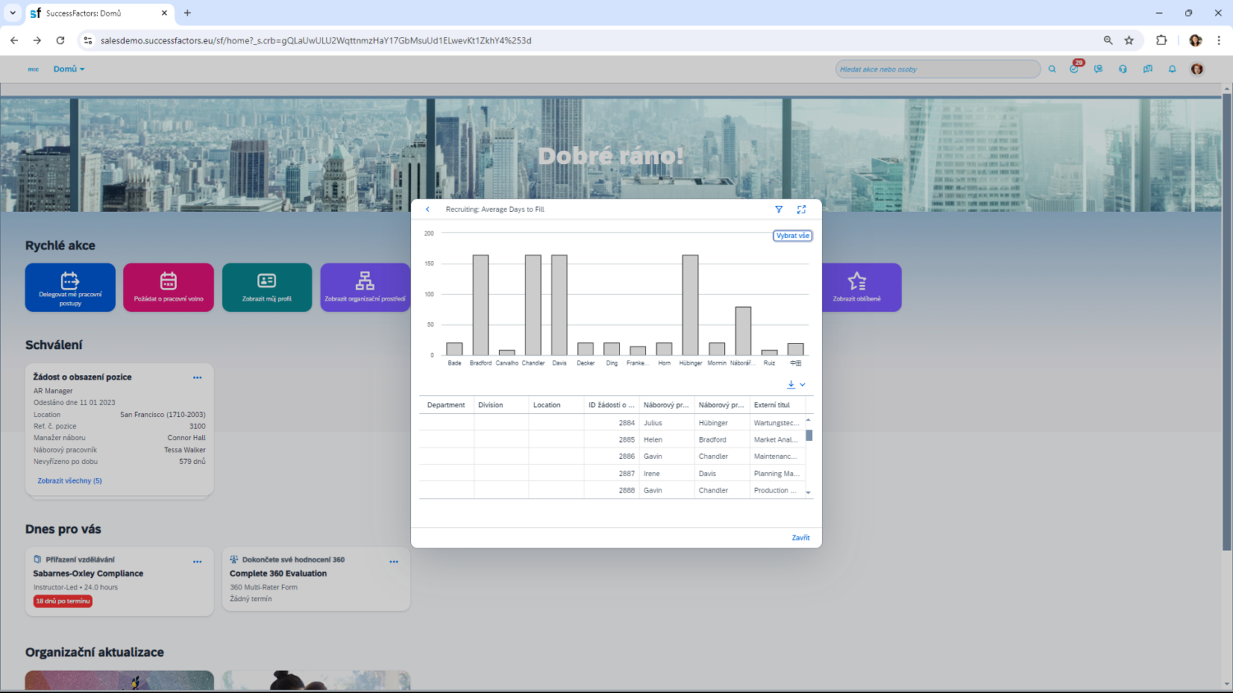This screenshot has width=1233, height=693.
Task: Open the filter icon in chart dialog
Action: pos(778,209)
